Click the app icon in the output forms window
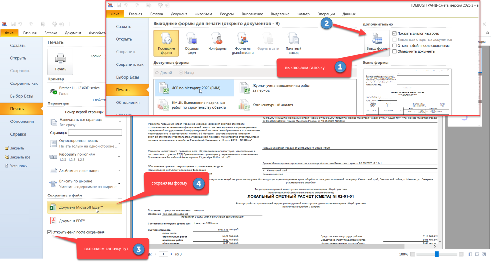Viewport: 491px width, 262px height. (x=110, y=5)
